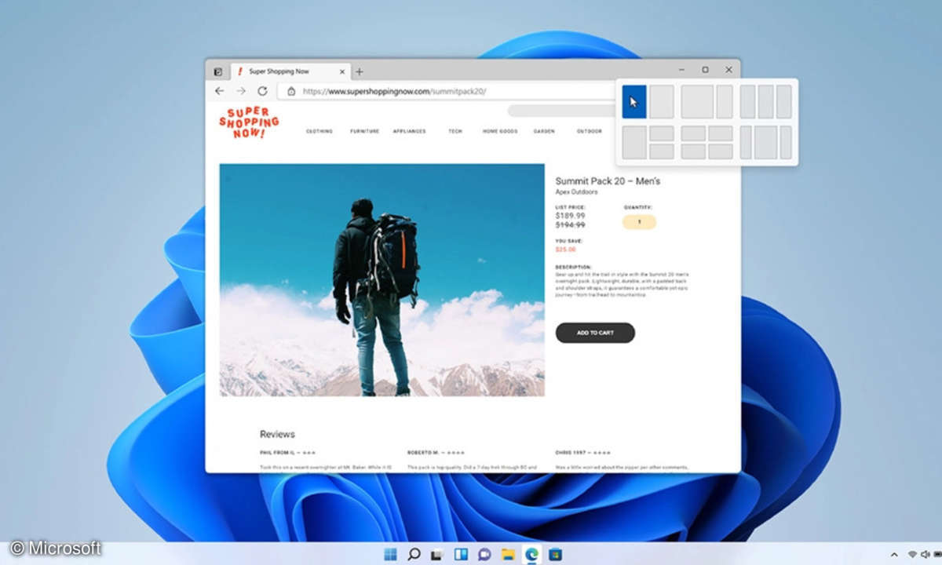Click the site search field above the navigation

(561, 111)
